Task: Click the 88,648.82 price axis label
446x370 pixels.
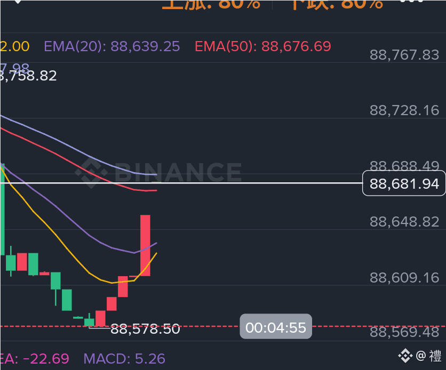Action: pos(404,222)
